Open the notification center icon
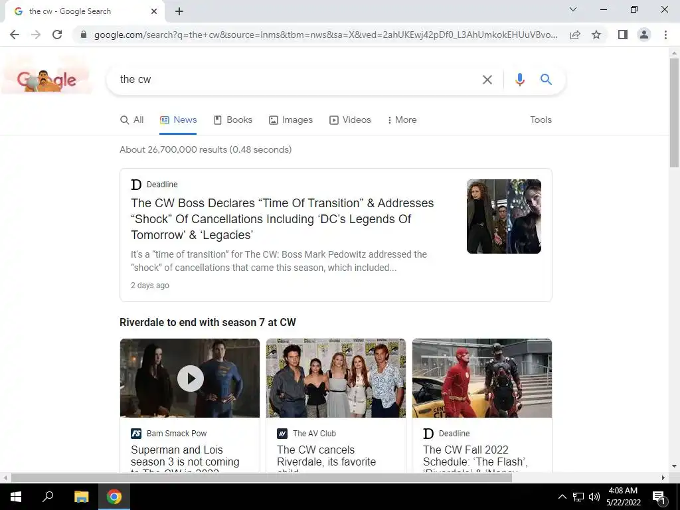This screenshot has width=680, height=510. (x=659, y=497)
